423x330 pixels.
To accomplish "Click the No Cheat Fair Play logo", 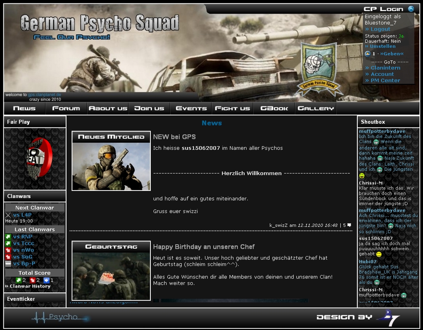I will click(x=35, y=158).
